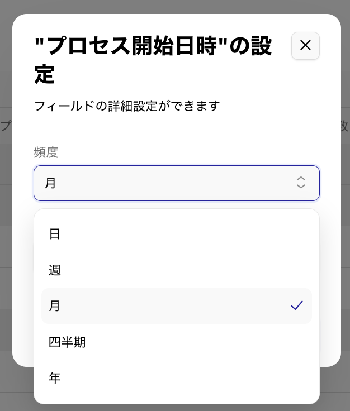Viewport: 350px width, 411px height.
Task: Set frequency to daily via 日
Action: pyautogui.click(x=55, y=234)
